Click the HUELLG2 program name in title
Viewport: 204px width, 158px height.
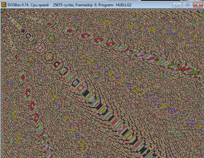coord(124,5)
